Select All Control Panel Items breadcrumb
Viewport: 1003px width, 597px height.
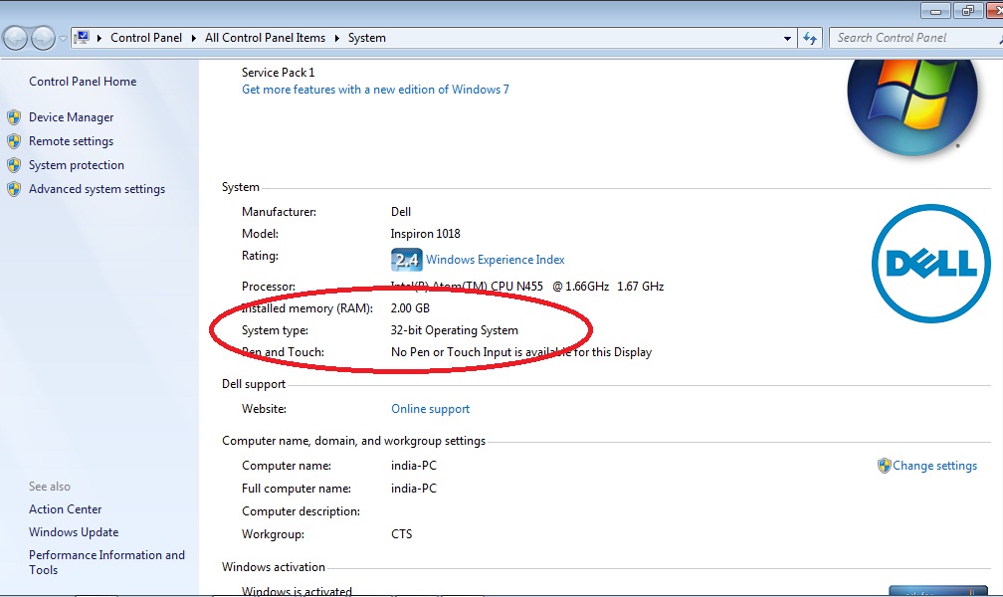tap(265, 38)
